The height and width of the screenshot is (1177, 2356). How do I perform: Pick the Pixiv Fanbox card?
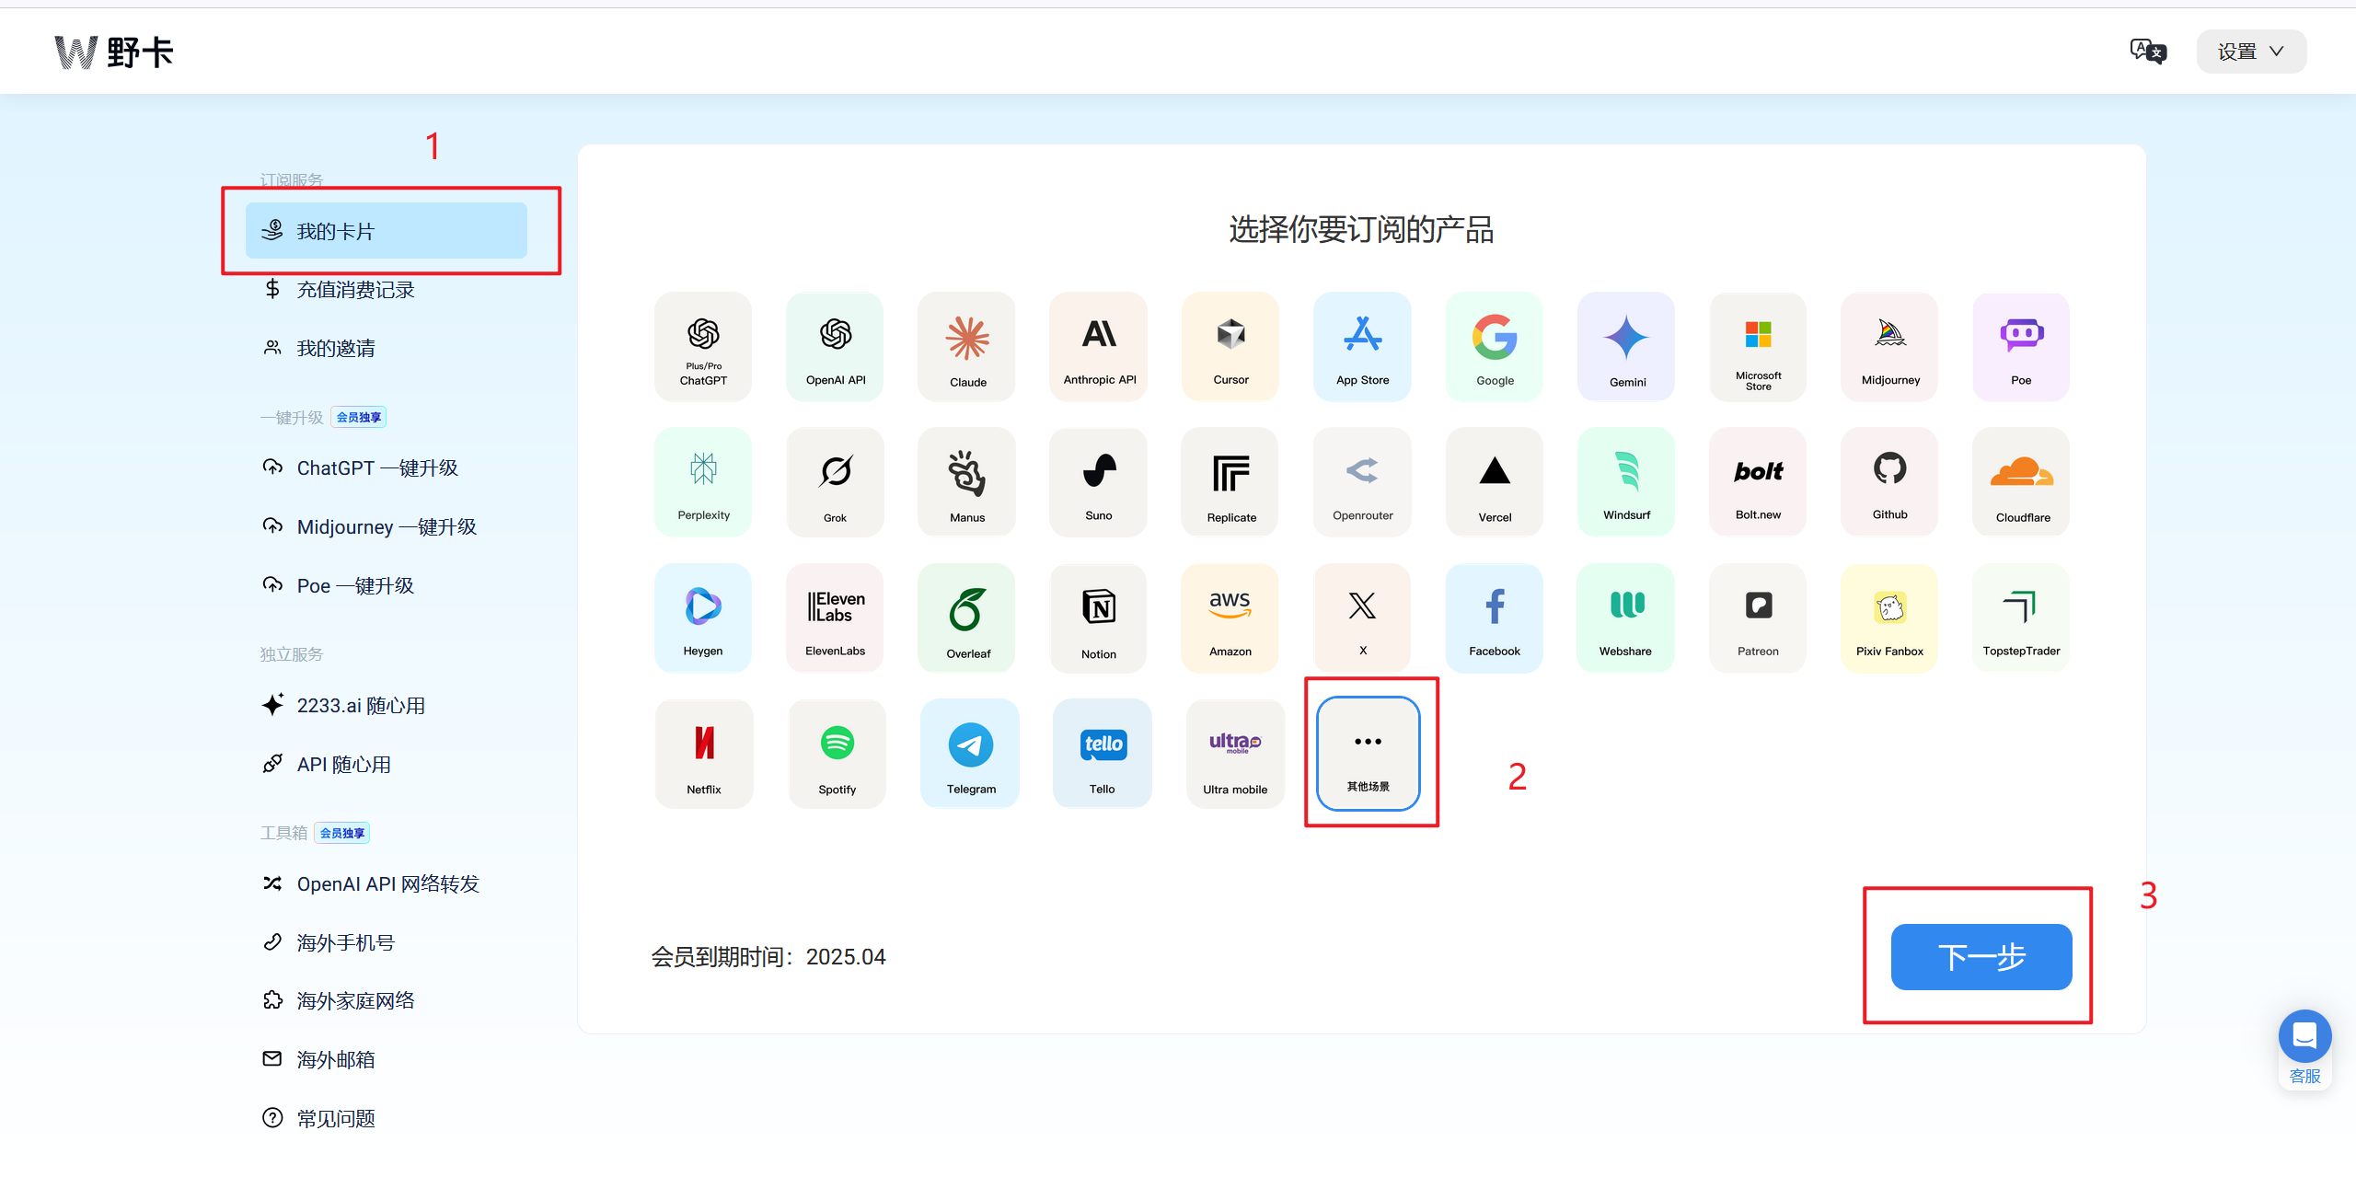(1889, 618)
